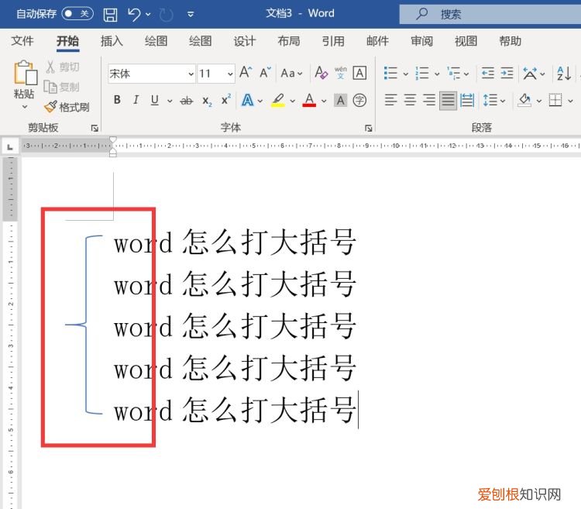Click the search (搜索) box
Screen dimensions: 581x509
pos(490,15)
